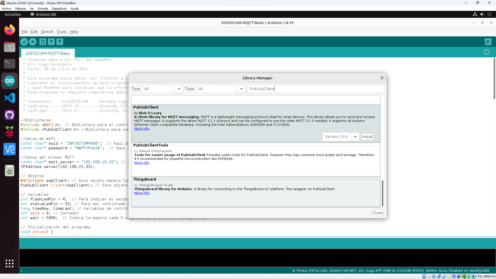496x279 pixels.
Task: Click the library search text field
Action: click(x=315, y=89)
